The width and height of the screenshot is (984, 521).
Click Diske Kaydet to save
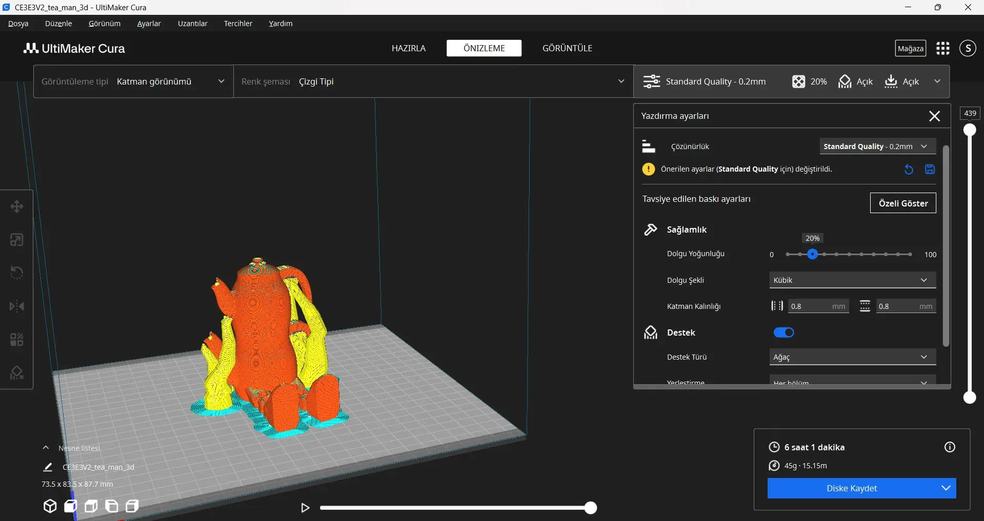coord(852,488)
